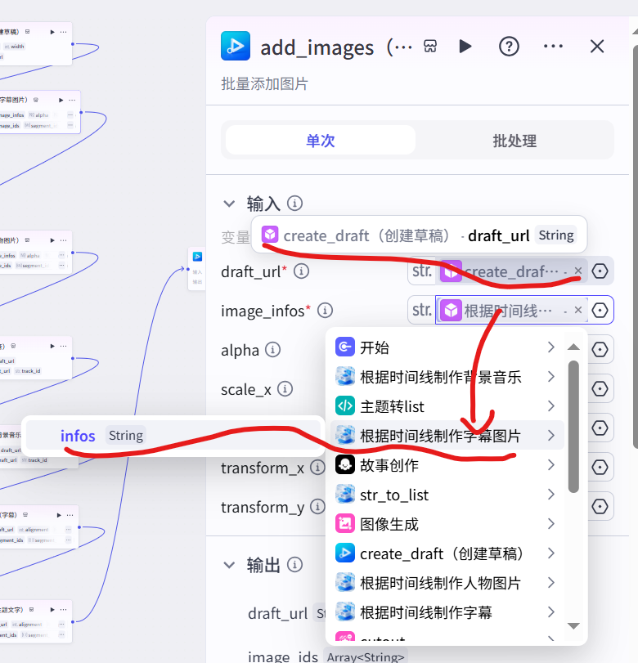Click chevron arrow next to str_to_list
This screenshot has width=638, height=663.
550,495
